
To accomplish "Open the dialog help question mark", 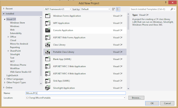I will click(x=166, y=2).
